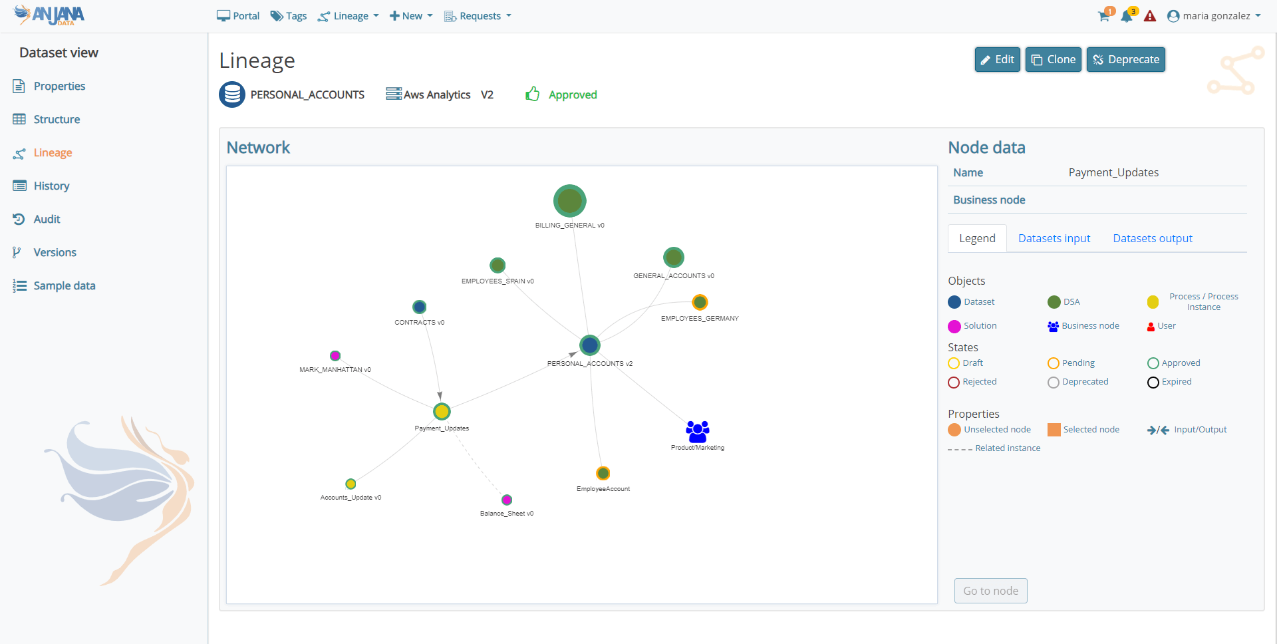The image size is (1277, 644).
Task: Click the shopping cart icon
Action: (1104, 17)
